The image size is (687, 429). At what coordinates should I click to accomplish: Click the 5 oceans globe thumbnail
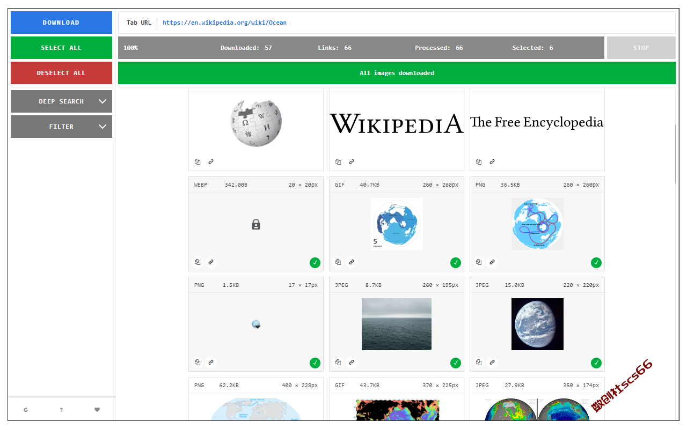397,224
